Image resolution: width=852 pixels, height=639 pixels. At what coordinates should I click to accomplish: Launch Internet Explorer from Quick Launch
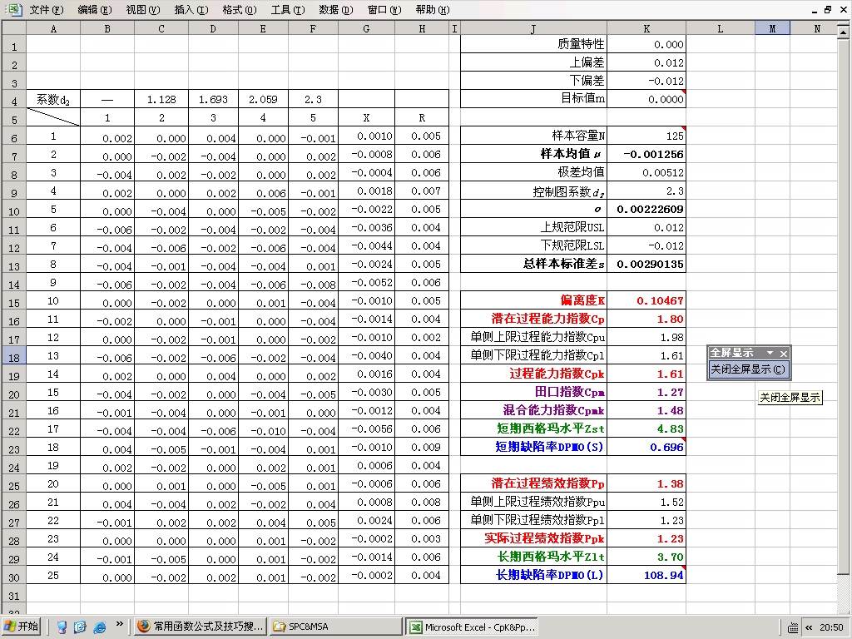100,627
